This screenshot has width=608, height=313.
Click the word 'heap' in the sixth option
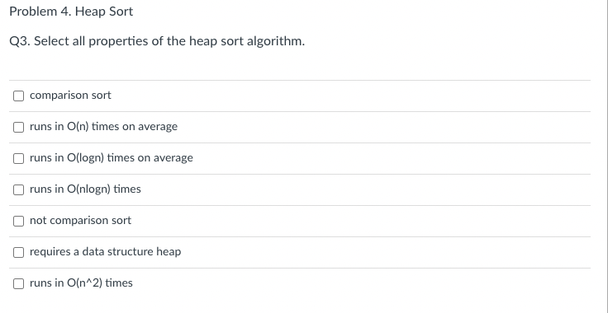point(169,252)
